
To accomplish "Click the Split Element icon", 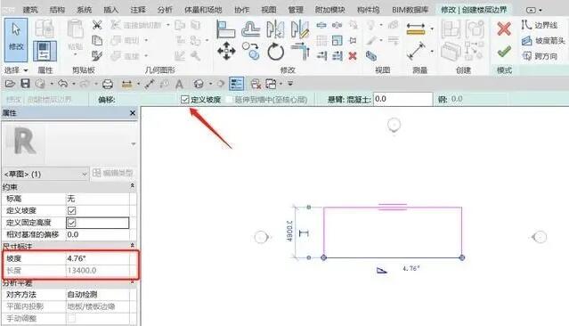I will [321, 25].
